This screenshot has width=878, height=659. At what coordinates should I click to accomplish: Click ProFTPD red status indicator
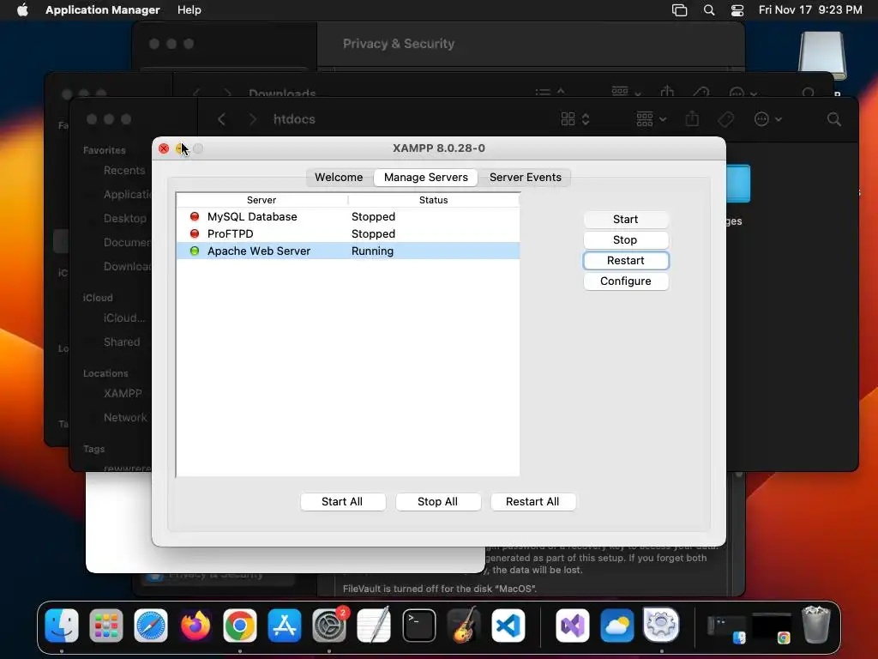(x=195, y=233)
